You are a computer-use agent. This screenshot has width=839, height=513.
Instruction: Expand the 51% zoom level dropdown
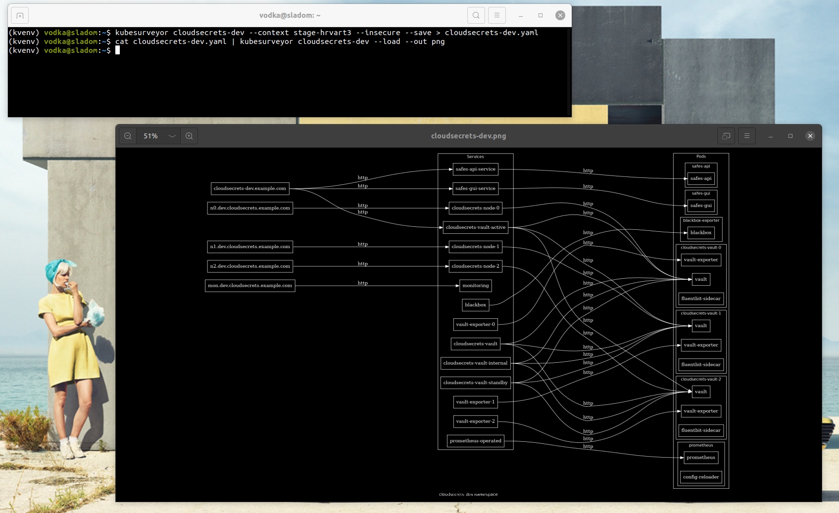point(172,136)
